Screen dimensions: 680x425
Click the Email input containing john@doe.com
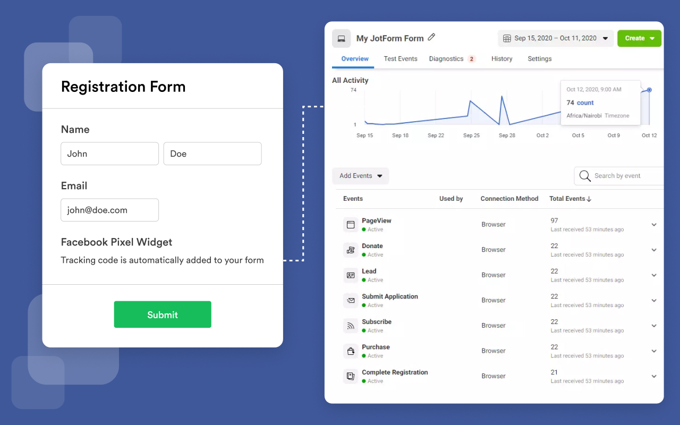coord(109,210)
